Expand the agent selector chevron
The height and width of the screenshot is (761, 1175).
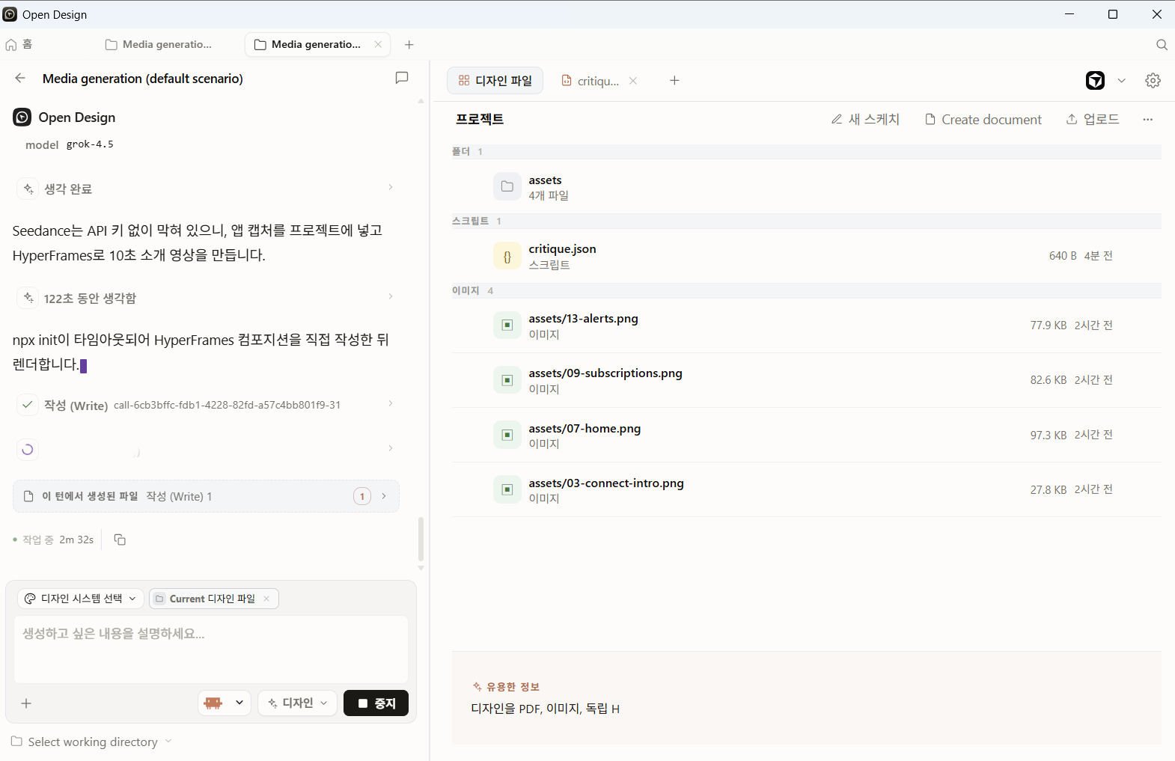point(1122,81)
